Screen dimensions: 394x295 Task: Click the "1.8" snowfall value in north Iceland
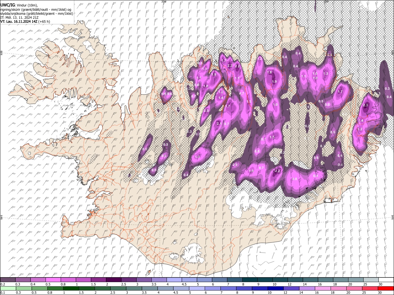(x=206, y=86)
